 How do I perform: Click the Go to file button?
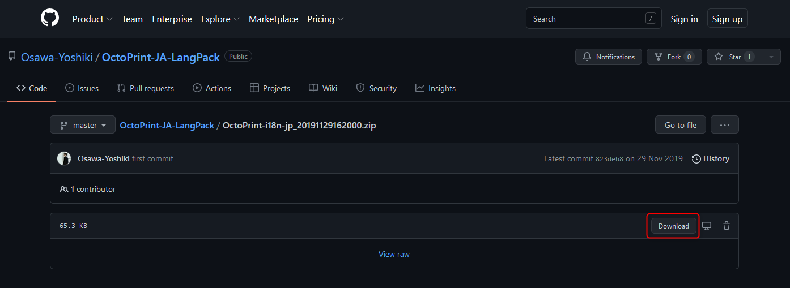click(680, 125)
